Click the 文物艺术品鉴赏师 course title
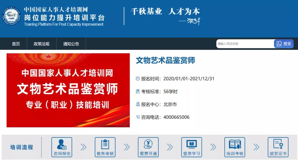This screenshot has height=161, width=298. coord(165,60)
